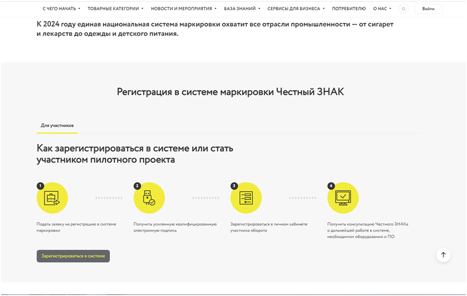The height and width of the screenshot is (296, 467).
Task: Expand the «База знаний» dropdown arrow
Action: (x=259, y=9)
